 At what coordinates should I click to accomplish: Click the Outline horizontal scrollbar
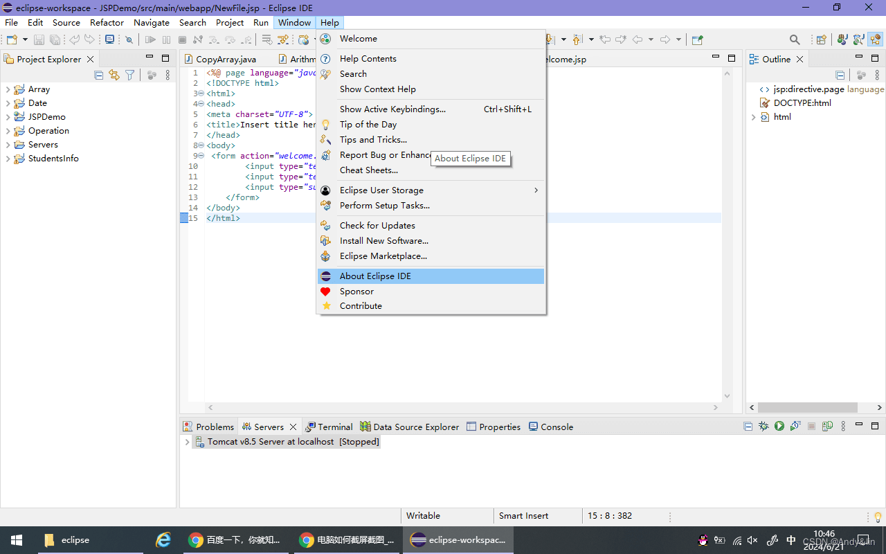coord(807,408)
